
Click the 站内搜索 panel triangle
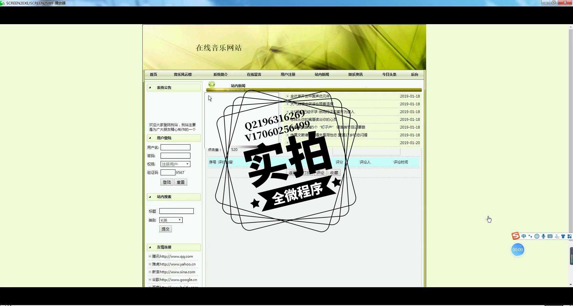(x=150, y=197)
